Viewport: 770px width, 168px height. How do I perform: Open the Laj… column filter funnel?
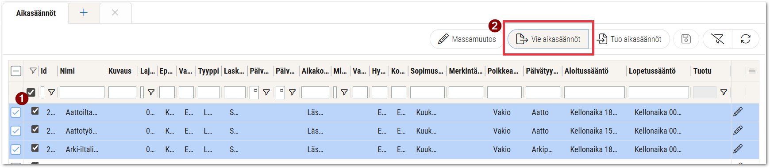coord(151,92)
